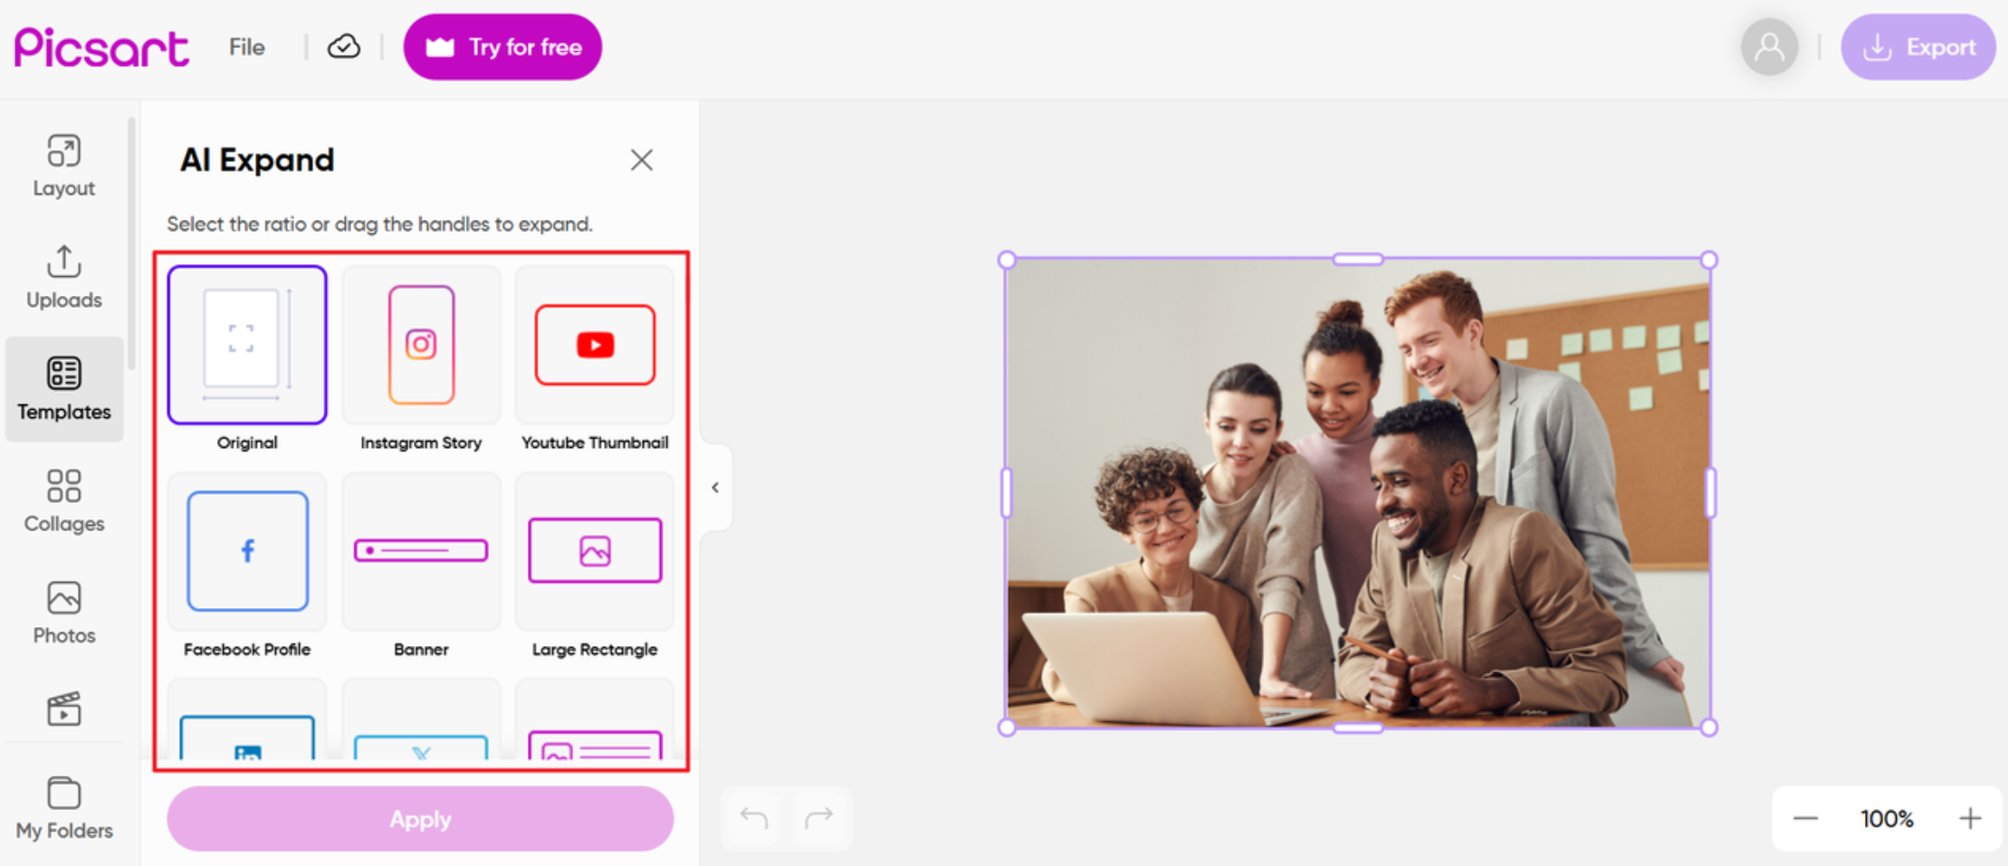Close the AI Expand panel
The height and width of the screenshot is (866, 2008).
click(642, 159)
